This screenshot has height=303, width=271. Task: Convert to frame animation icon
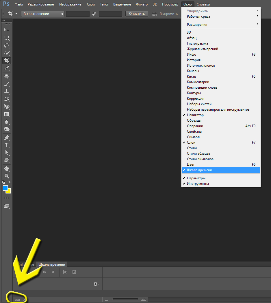17,300
